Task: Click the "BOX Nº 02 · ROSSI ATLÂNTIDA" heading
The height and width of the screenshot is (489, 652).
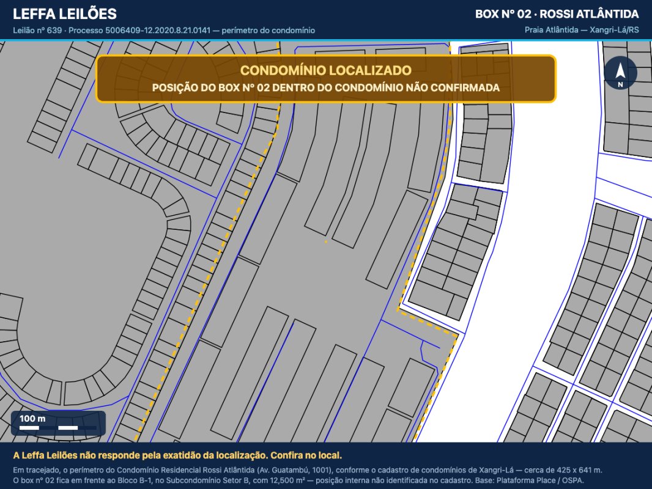Action: click(557, 14)
